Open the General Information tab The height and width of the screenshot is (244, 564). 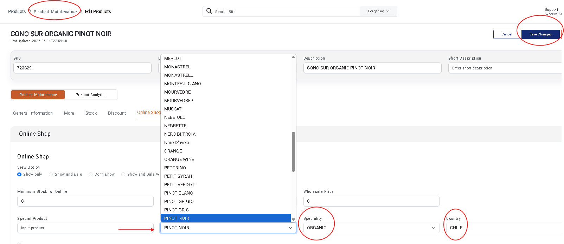(33, 113)
